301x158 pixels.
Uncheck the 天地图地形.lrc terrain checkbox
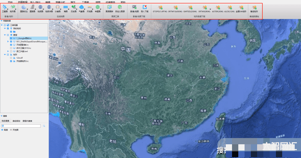pos(11,61)
